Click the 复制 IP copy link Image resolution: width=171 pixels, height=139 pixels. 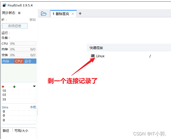[x=33, y=20]
